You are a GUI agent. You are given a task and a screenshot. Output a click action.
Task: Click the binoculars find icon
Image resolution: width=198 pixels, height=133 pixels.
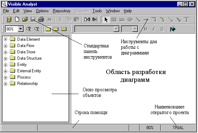coord(49,20)
